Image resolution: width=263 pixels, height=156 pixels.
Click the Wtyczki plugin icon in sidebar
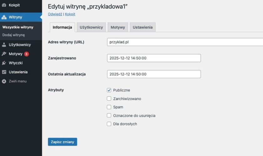point(4,63)
